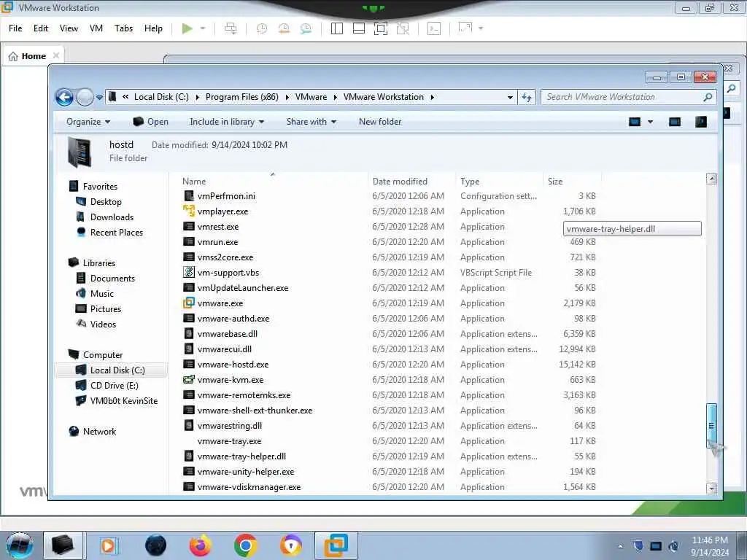The height and width of the screenshot is (560, 747).
Task: Open the Edit menu
Action: point(41,28)
